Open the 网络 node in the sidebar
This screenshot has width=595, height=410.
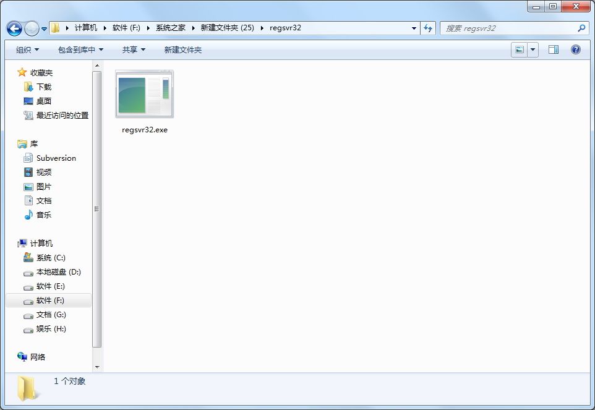(38, 357)
